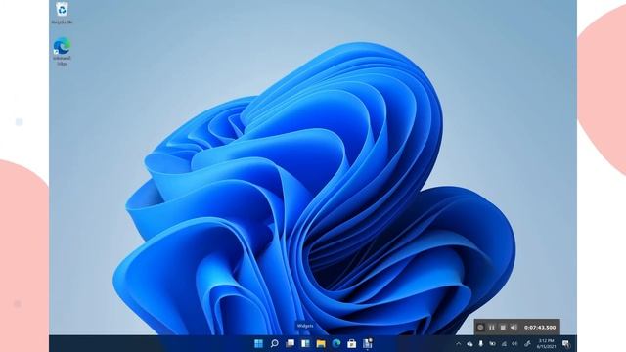
Task: Expand the hidden tray icons chevron
Action: click(x=459, y=343)
